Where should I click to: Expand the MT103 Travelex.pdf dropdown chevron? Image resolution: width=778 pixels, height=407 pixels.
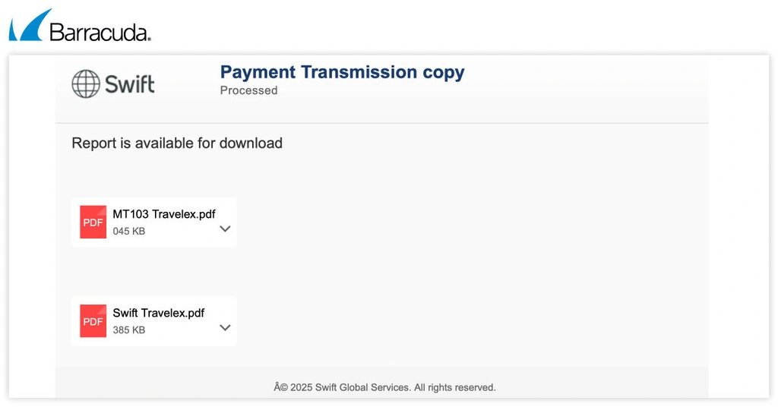[x=225, y=229]
